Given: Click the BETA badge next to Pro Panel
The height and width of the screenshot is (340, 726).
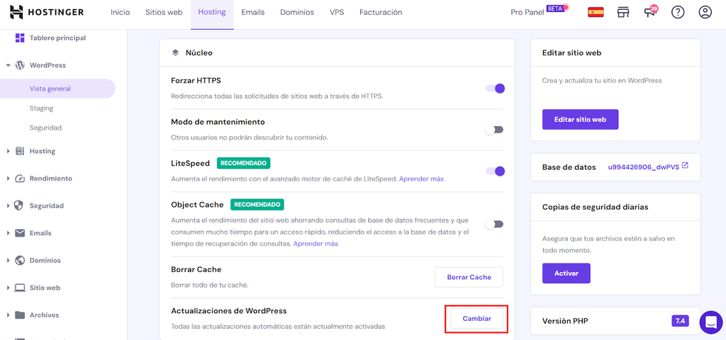Looking at the screenshot, I should point(556,8).
